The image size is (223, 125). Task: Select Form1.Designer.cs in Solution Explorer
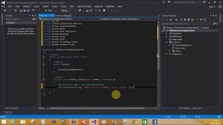click(x=183, y=45)
